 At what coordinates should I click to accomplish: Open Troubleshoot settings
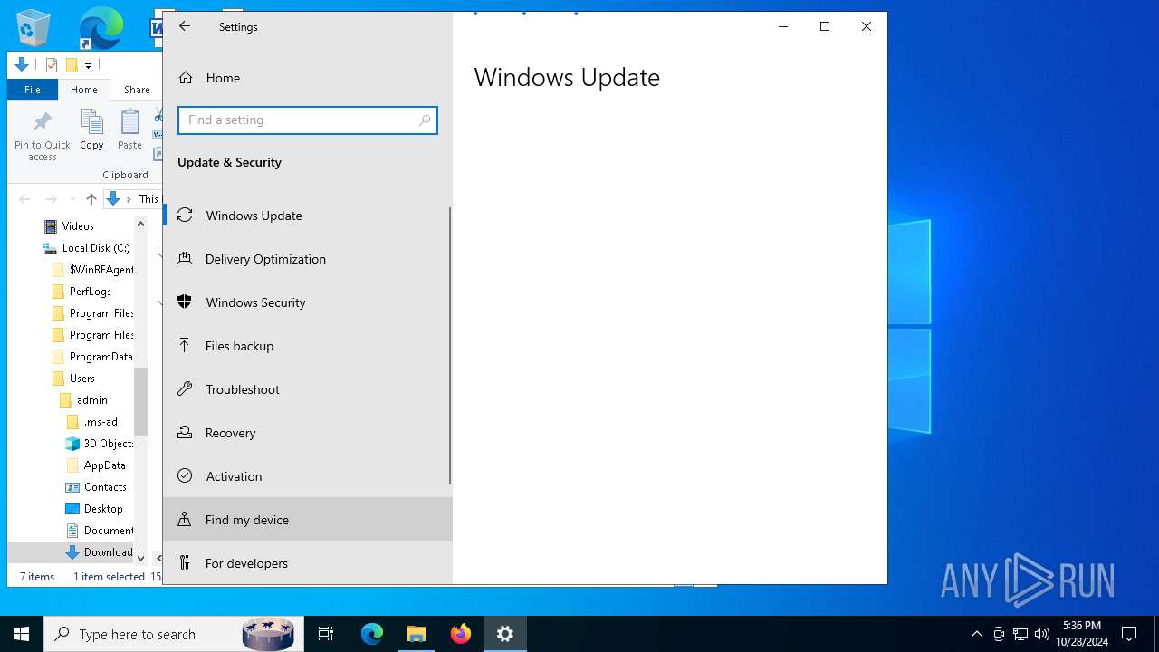click(x=307, y=389)
